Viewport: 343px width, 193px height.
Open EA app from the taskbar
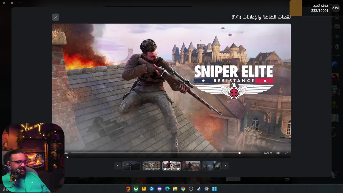coord(128,189)
